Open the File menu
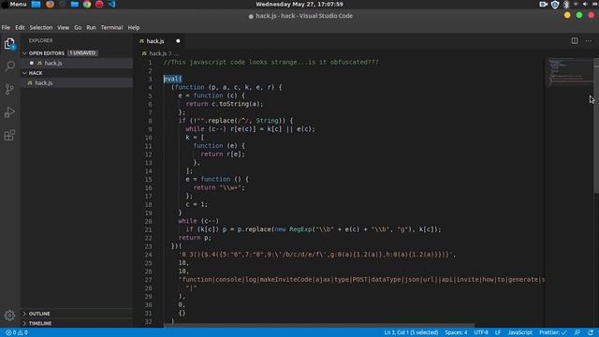Image resolution: width=599 pixels, height=337 pixels. coord(6,27)
